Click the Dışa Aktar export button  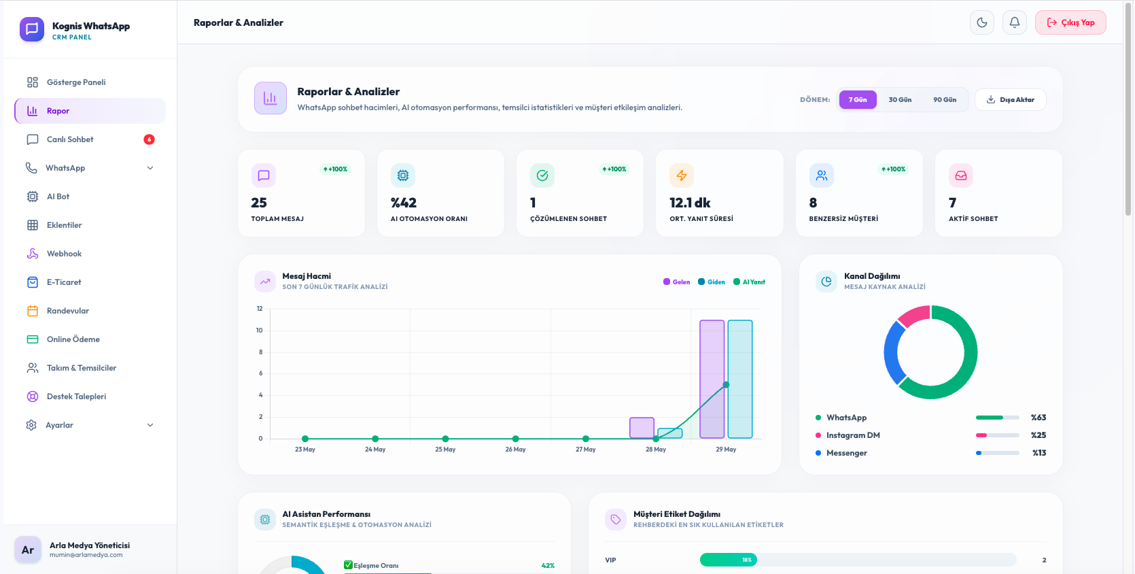coord(1011,99)
